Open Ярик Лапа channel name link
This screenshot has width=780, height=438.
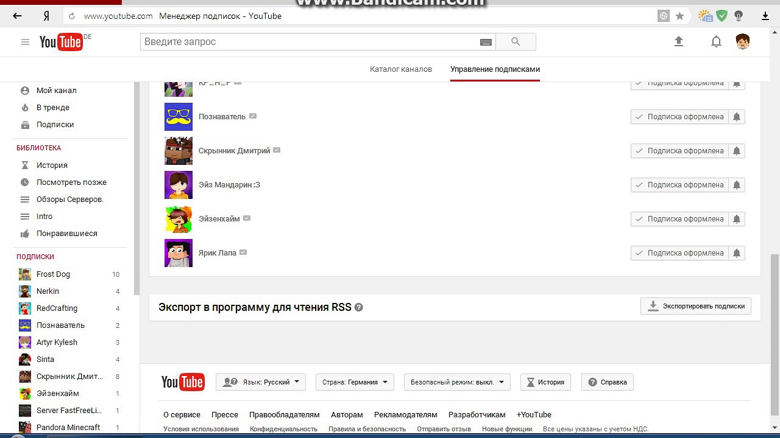(x=218, y=253)
